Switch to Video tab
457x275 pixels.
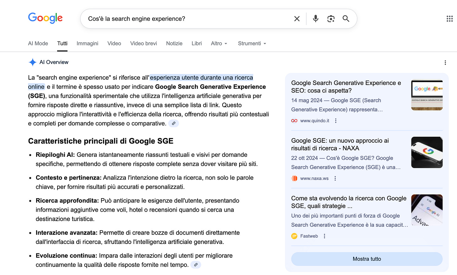[x=114, y=44]
